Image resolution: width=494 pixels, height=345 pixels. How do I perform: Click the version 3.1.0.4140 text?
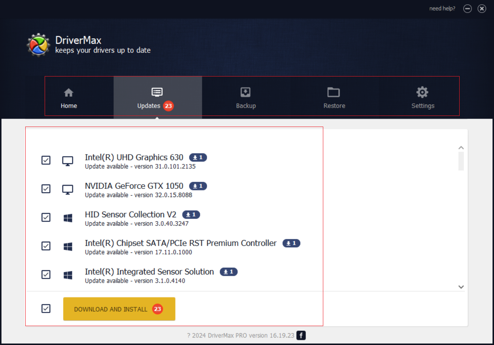pos(160,281)
